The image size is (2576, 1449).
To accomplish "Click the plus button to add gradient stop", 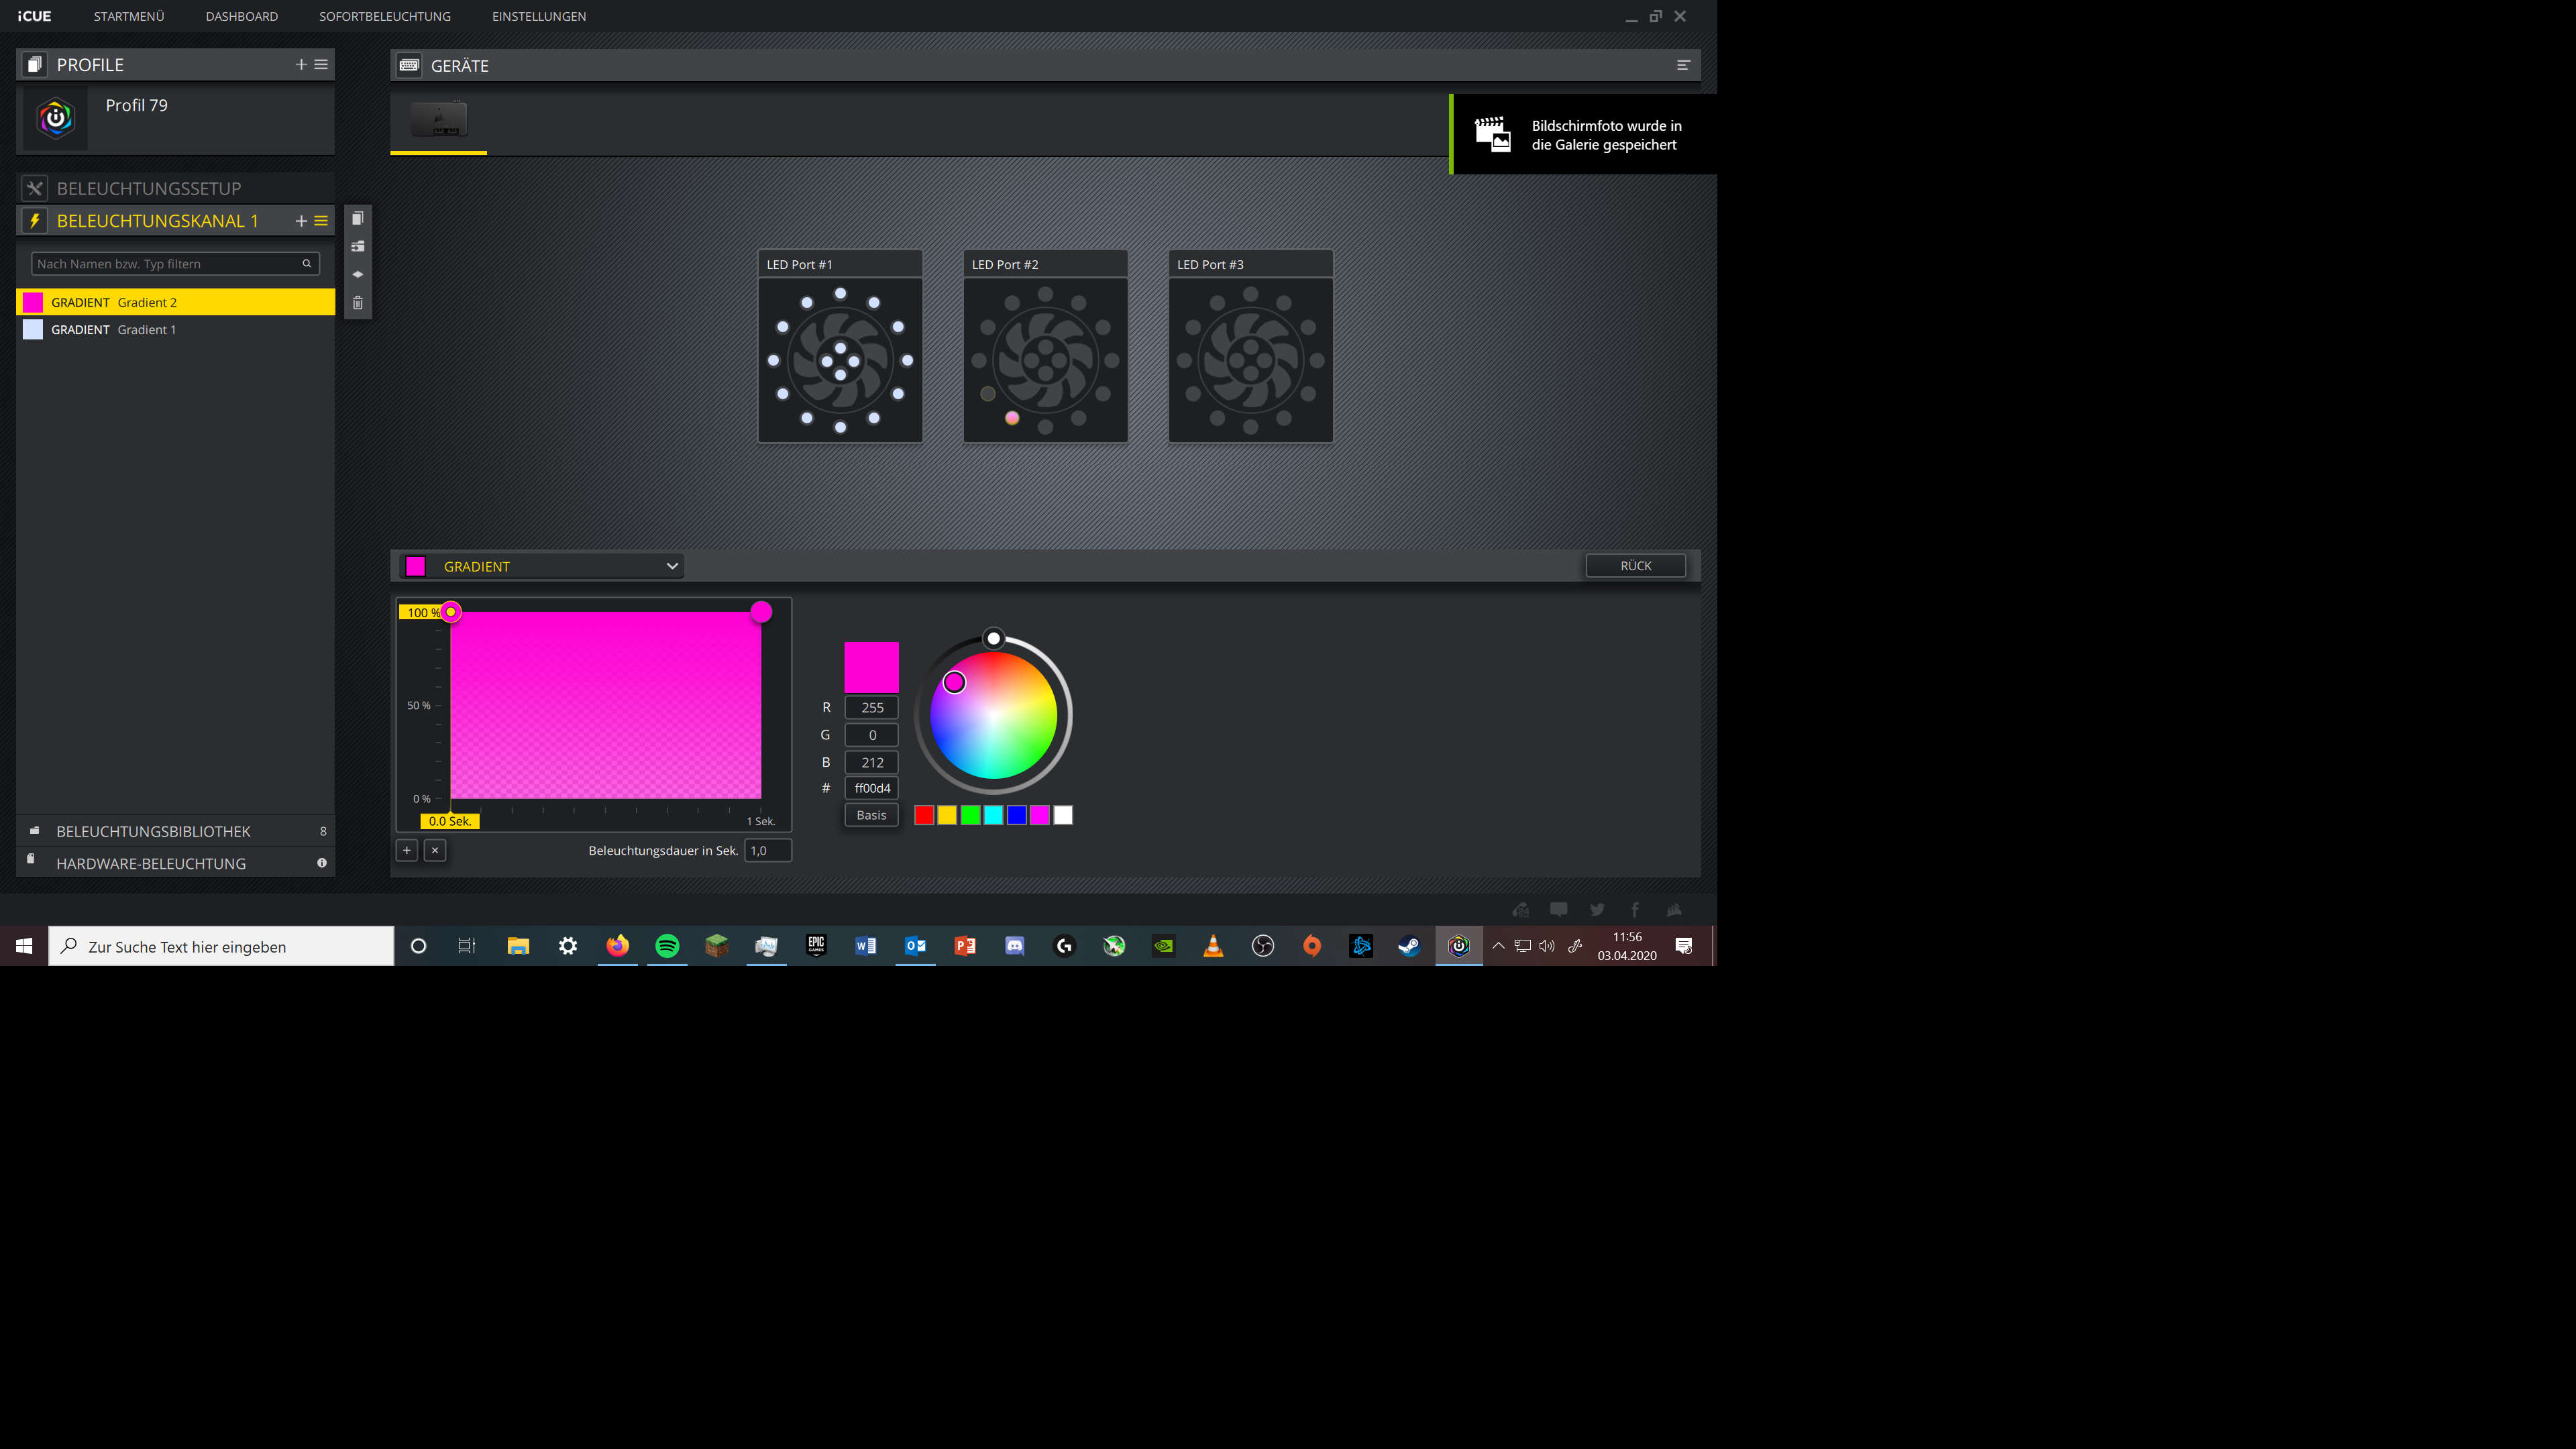I will coord(407,850).
